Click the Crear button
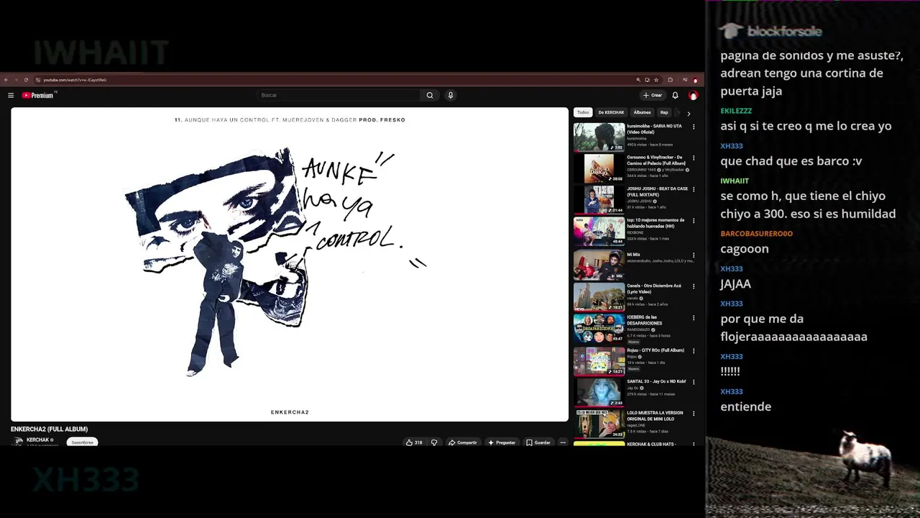Image resolution: width=920 pixels, height=518 pixels. click(653, 95)
